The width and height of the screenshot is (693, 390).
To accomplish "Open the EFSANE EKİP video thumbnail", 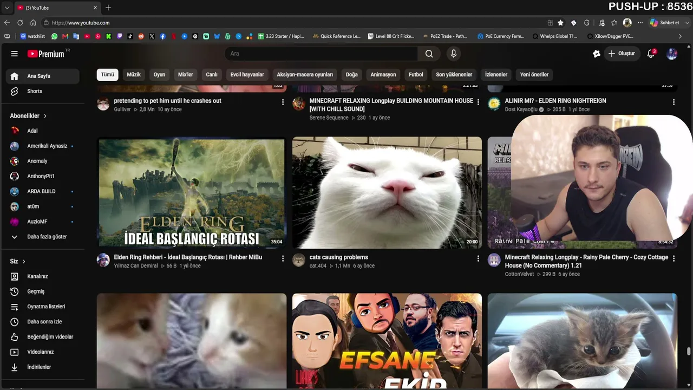I will (x=387, y=341).
